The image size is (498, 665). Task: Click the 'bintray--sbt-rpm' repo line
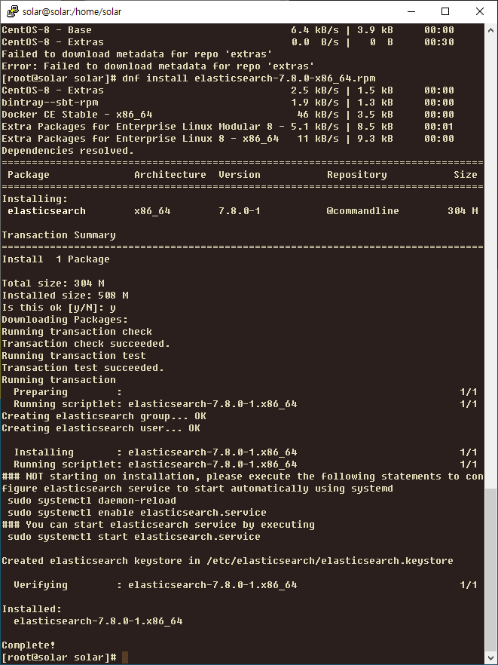pos(228,103)
